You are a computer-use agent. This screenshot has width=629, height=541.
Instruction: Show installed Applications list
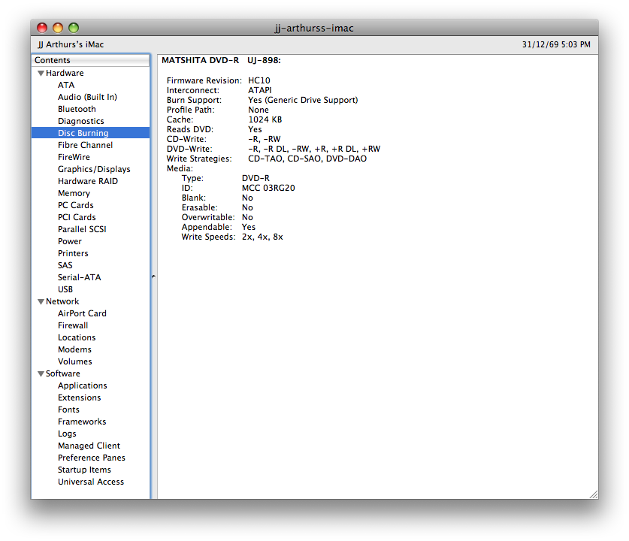point(82,385)
